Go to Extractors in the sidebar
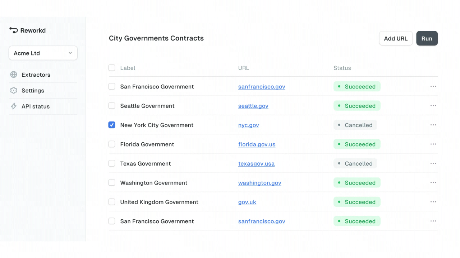 point(36,75)
